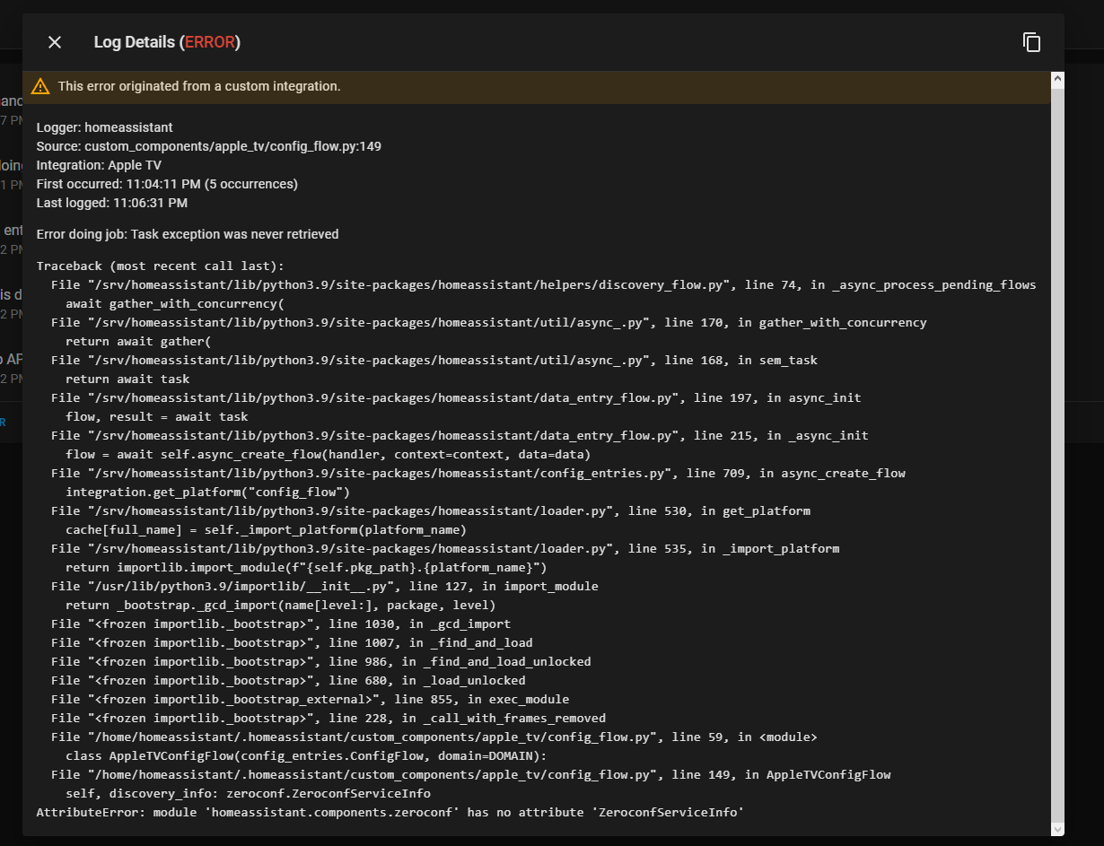Click the warning triangle in the banner
Image resolution: width=1104 pixels, height=846 pixels.
pyautogui.click(x=40, y=86)
